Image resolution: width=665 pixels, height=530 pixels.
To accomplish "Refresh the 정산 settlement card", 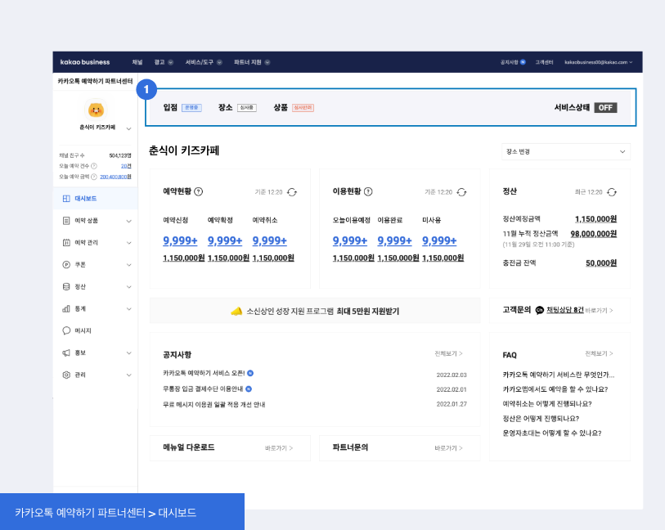I will (612, 191).
